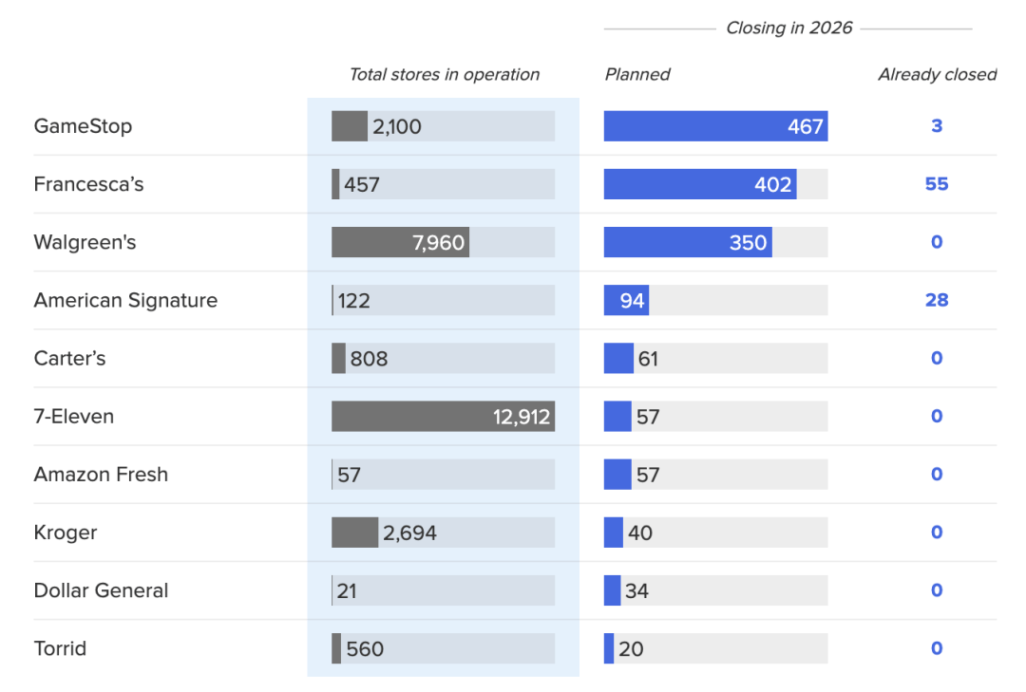The height and width of the screenshot is (692, 1026).
Task: Click the Planned column header
Action: click(x=637, y=75)
